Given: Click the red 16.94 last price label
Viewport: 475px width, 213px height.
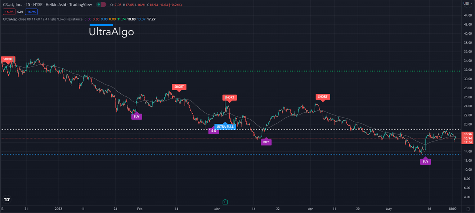Looking at the screenshot, I should (x=467, y=138).
